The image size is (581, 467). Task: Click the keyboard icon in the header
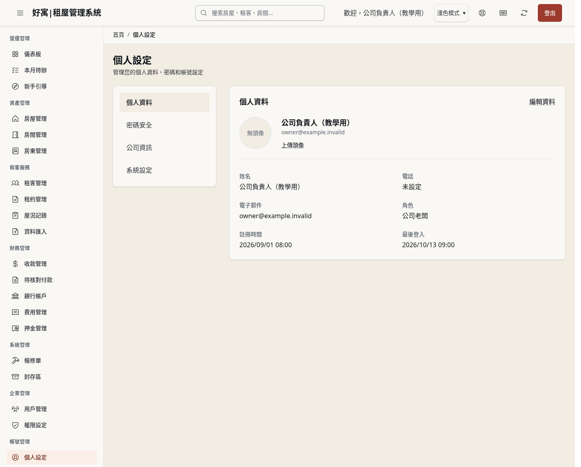tap(503, 13)
